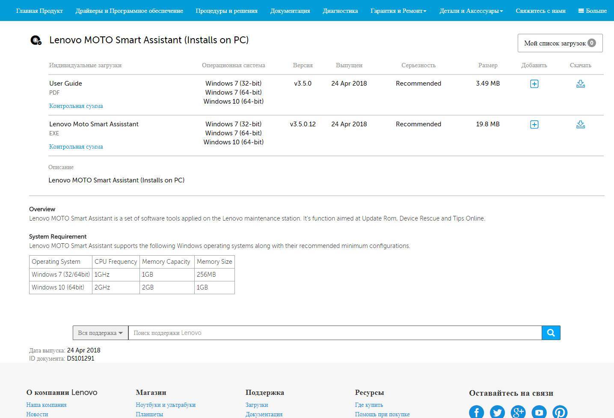
Task: Open the 'Больше' hamburger menu
Action: (592, 11)
